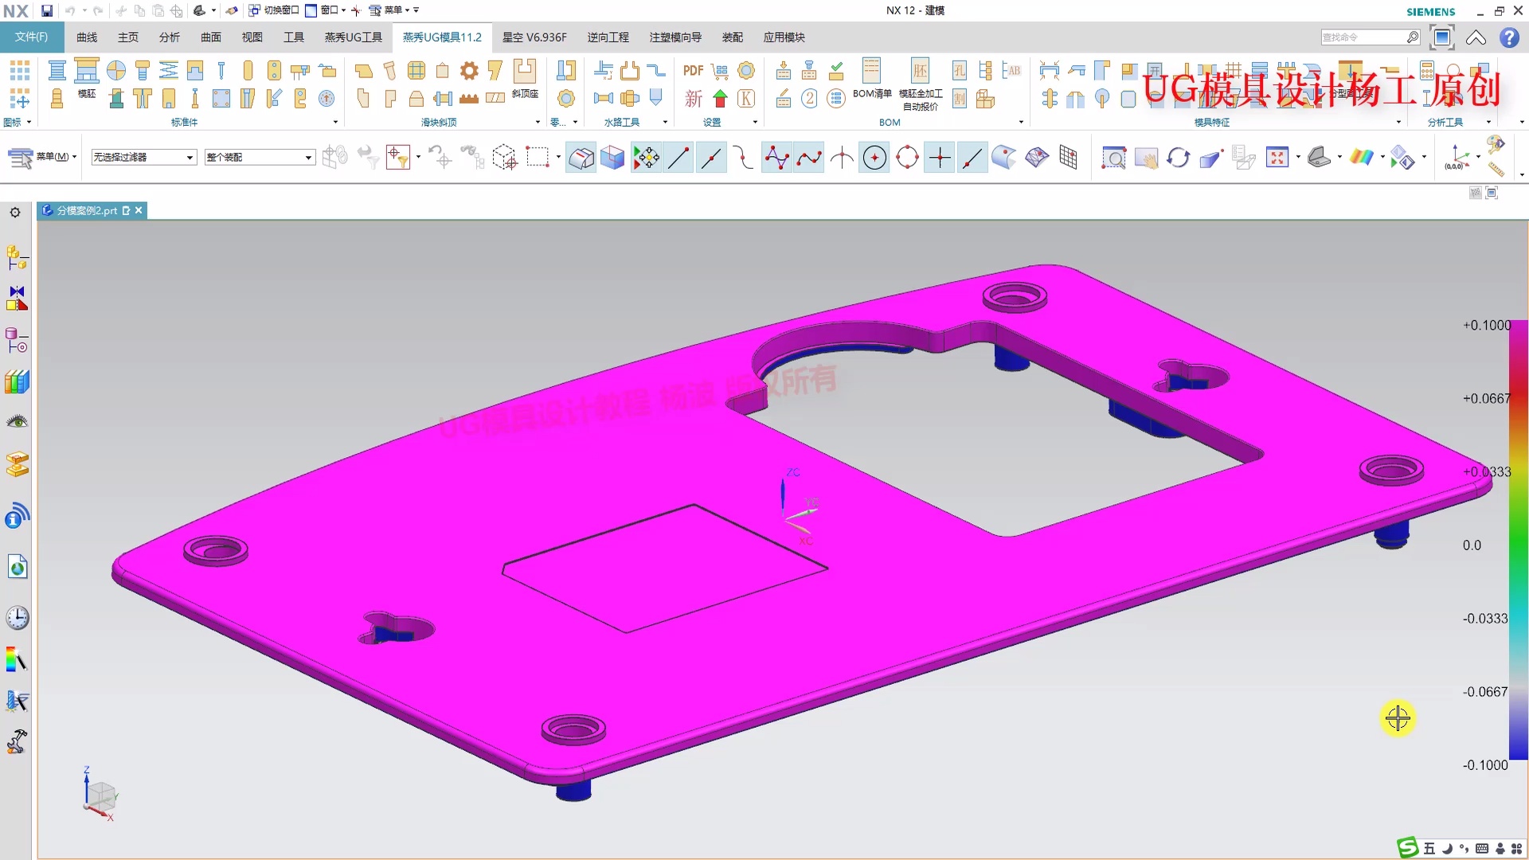This screenshot has width=1529, height=860.
Task: Open the 整个装配 scope dropdown
Action: (260, 158)
